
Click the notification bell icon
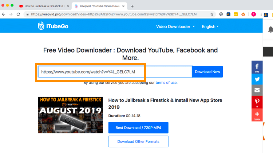(x=270, y=29)
